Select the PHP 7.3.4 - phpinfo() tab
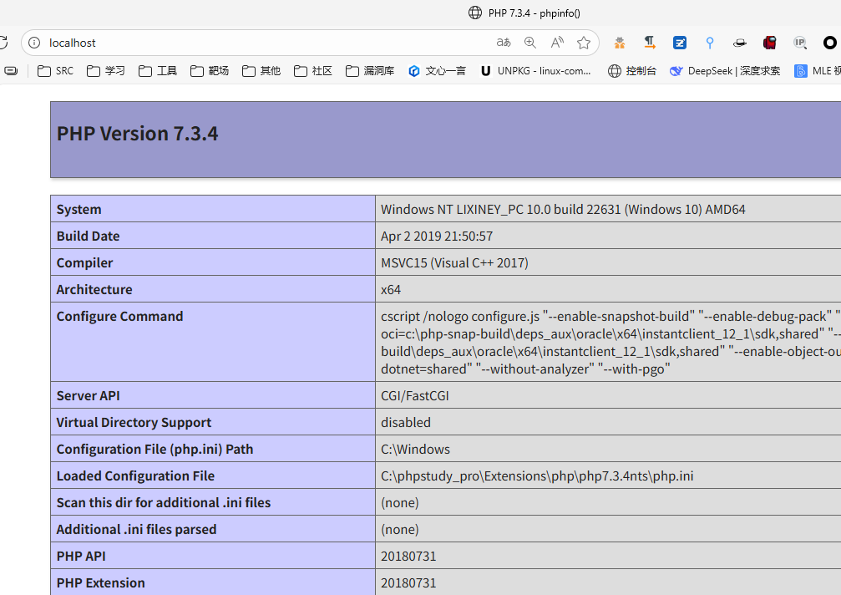 [524, 13]
